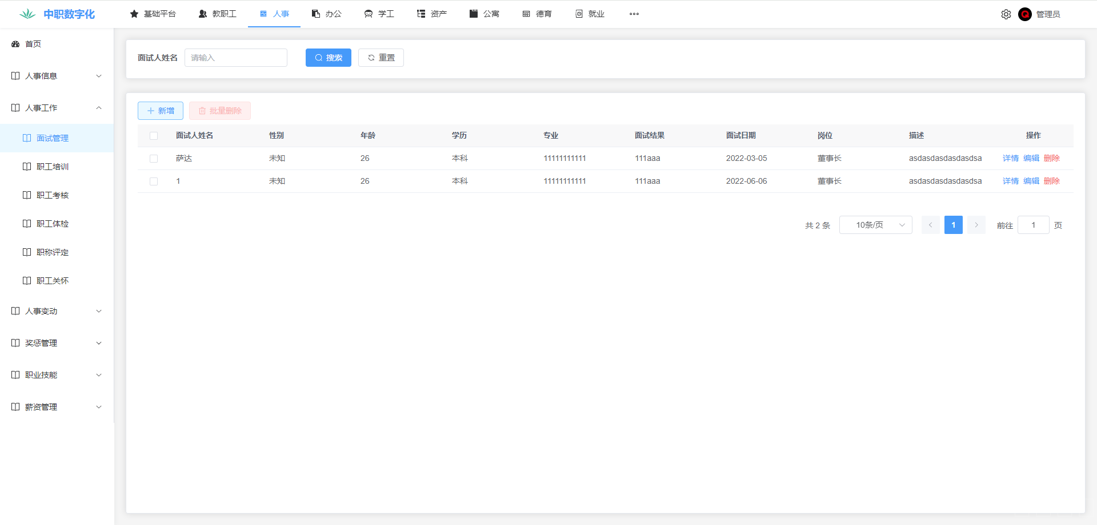Click the settings gear icon
This screenshot has height=525, width=1097.
tap(1006, 14)
